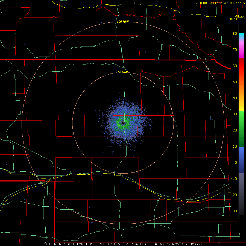
Task: Click the 5 MAY 25 08:28 timestamp
Action: click(185, 244)
